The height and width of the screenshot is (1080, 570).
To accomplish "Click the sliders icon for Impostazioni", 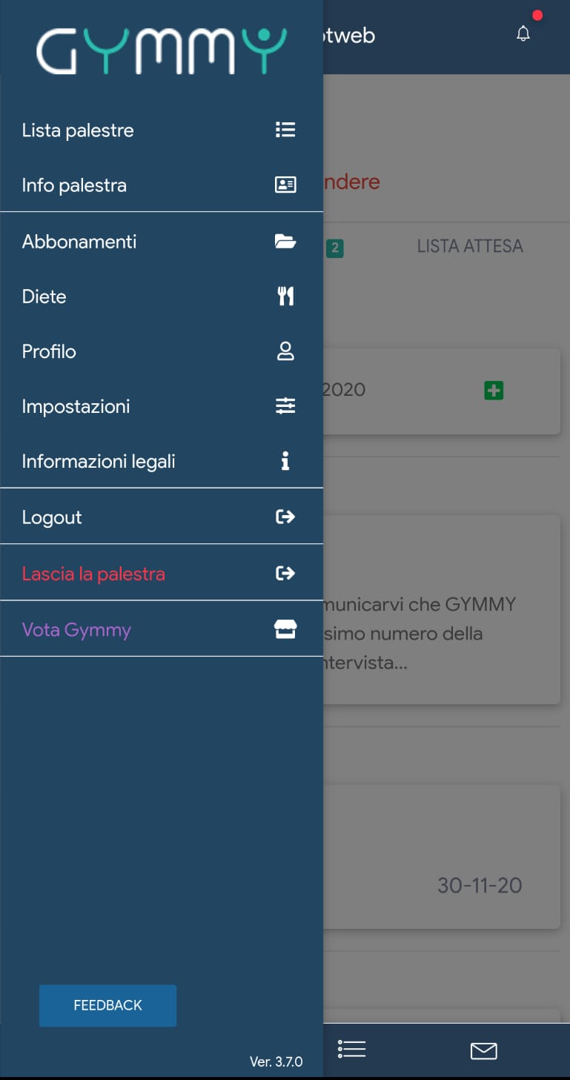I will point(285,406).
